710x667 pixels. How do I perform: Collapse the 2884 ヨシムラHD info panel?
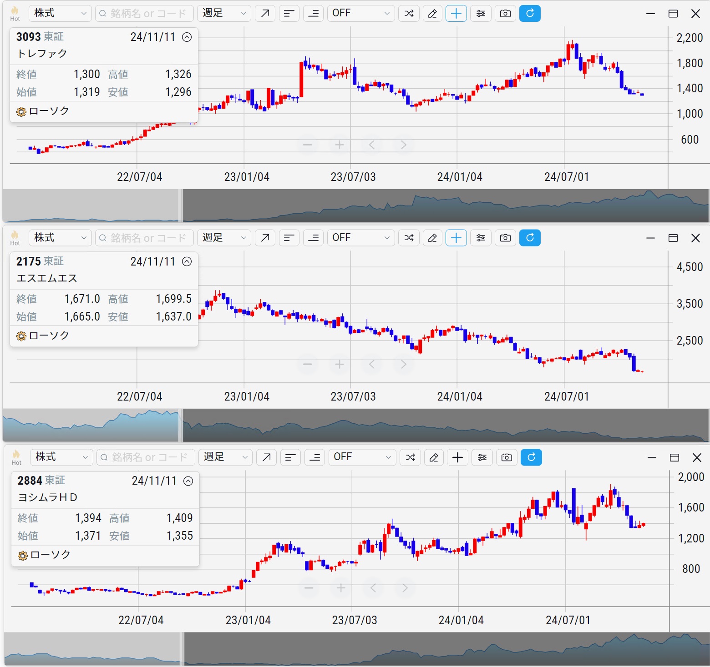[x=188, y=481]
